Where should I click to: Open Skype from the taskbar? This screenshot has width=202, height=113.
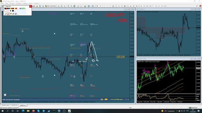click(x=39, y=111)
